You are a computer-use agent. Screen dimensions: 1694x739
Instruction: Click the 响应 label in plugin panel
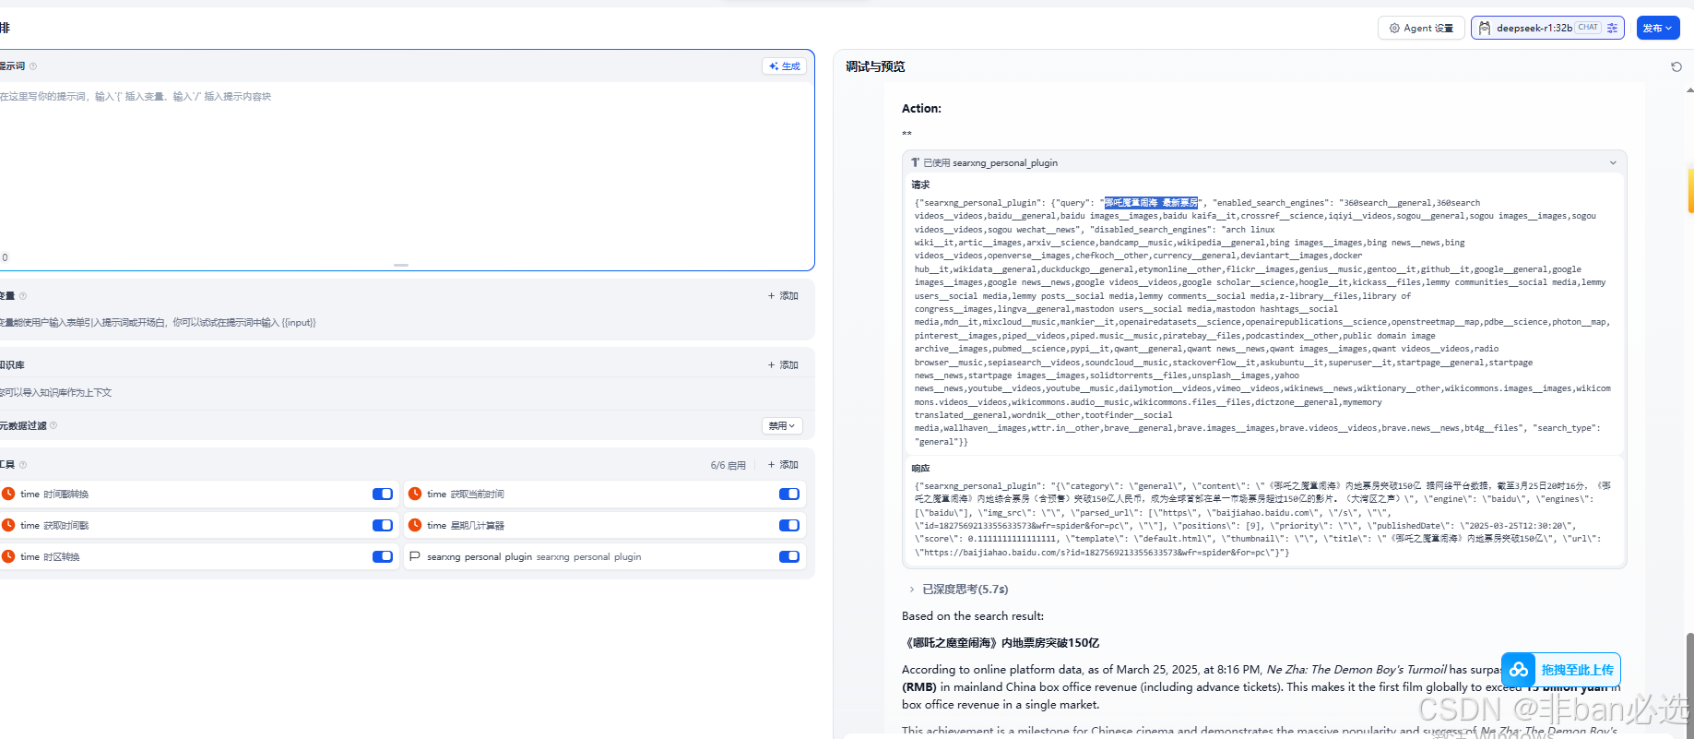tap(920, 469)
